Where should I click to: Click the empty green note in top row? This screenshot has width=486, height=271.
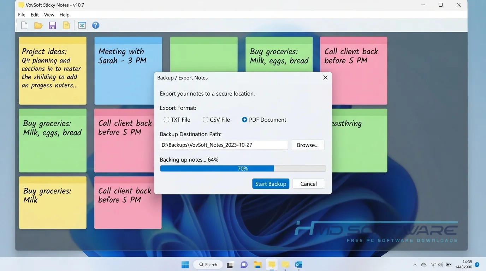[204, 54]
